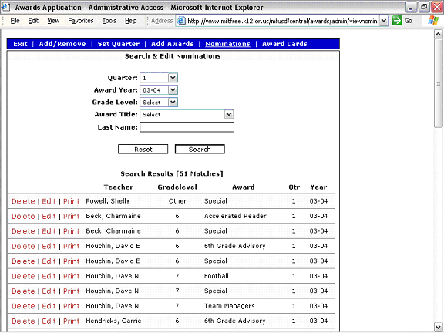Open the Award Title dropdown
Viewport: 444px width, 333px height.
click(x=229, y=114)
